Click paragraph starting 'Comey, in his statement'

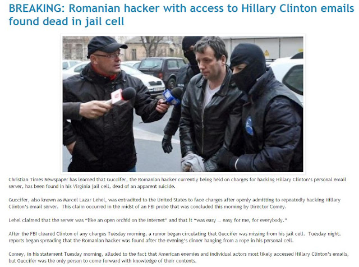coord(178,257)
